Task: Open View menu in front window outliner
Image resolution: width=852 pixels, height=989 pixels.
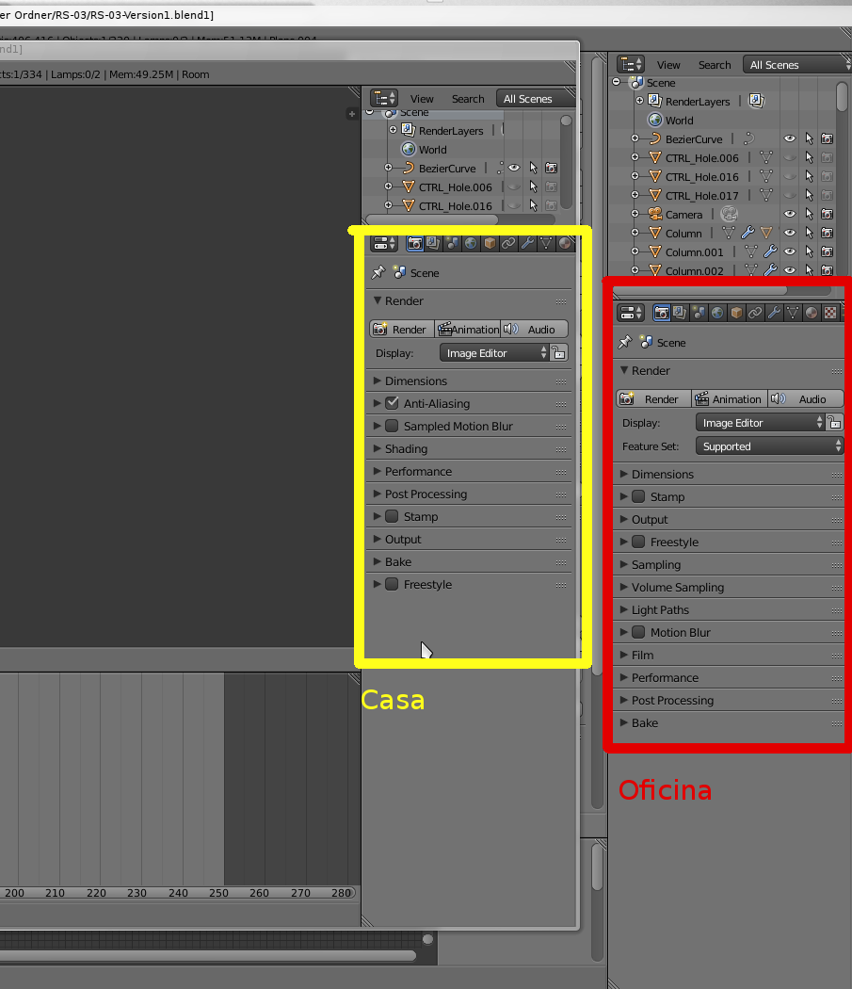Action: [x=421, y=98]
